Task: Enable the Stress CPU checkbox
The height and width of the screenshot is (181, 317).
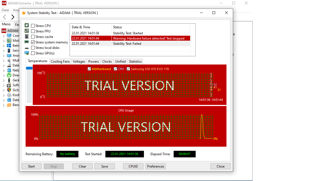Action: [x=33, y=26]
